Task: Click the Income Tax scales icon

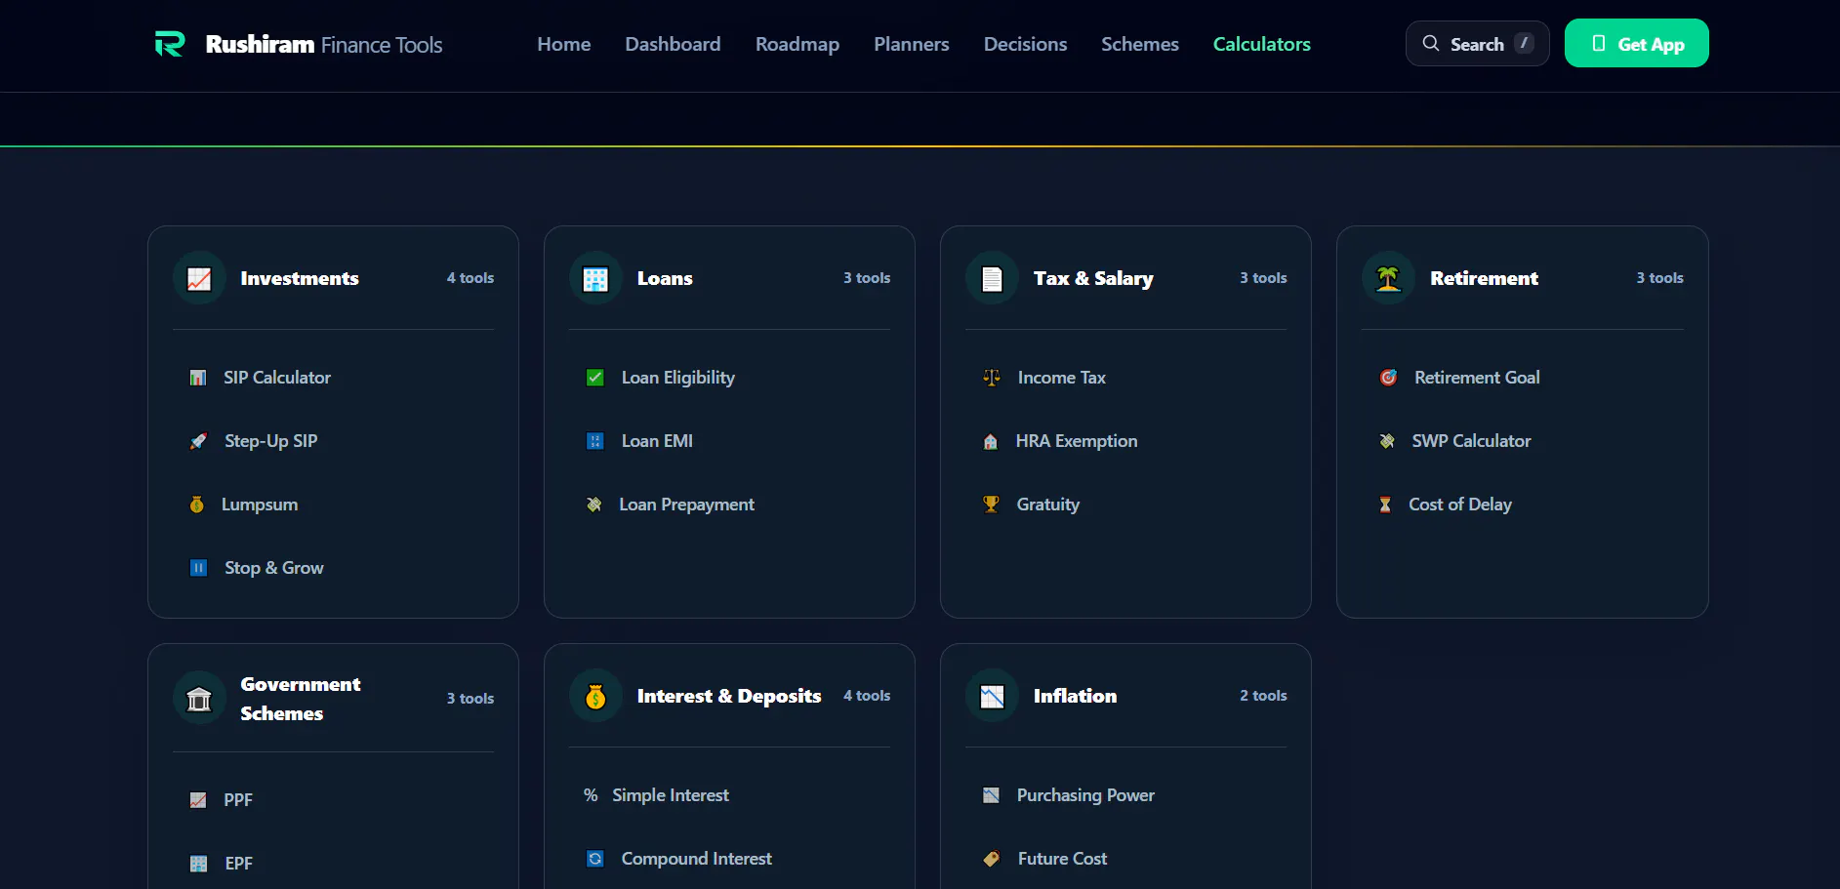Action: coord(992,378)
